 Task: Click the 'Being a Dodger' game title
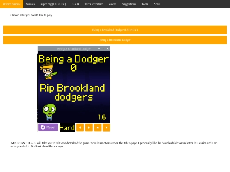pos(74,59)
